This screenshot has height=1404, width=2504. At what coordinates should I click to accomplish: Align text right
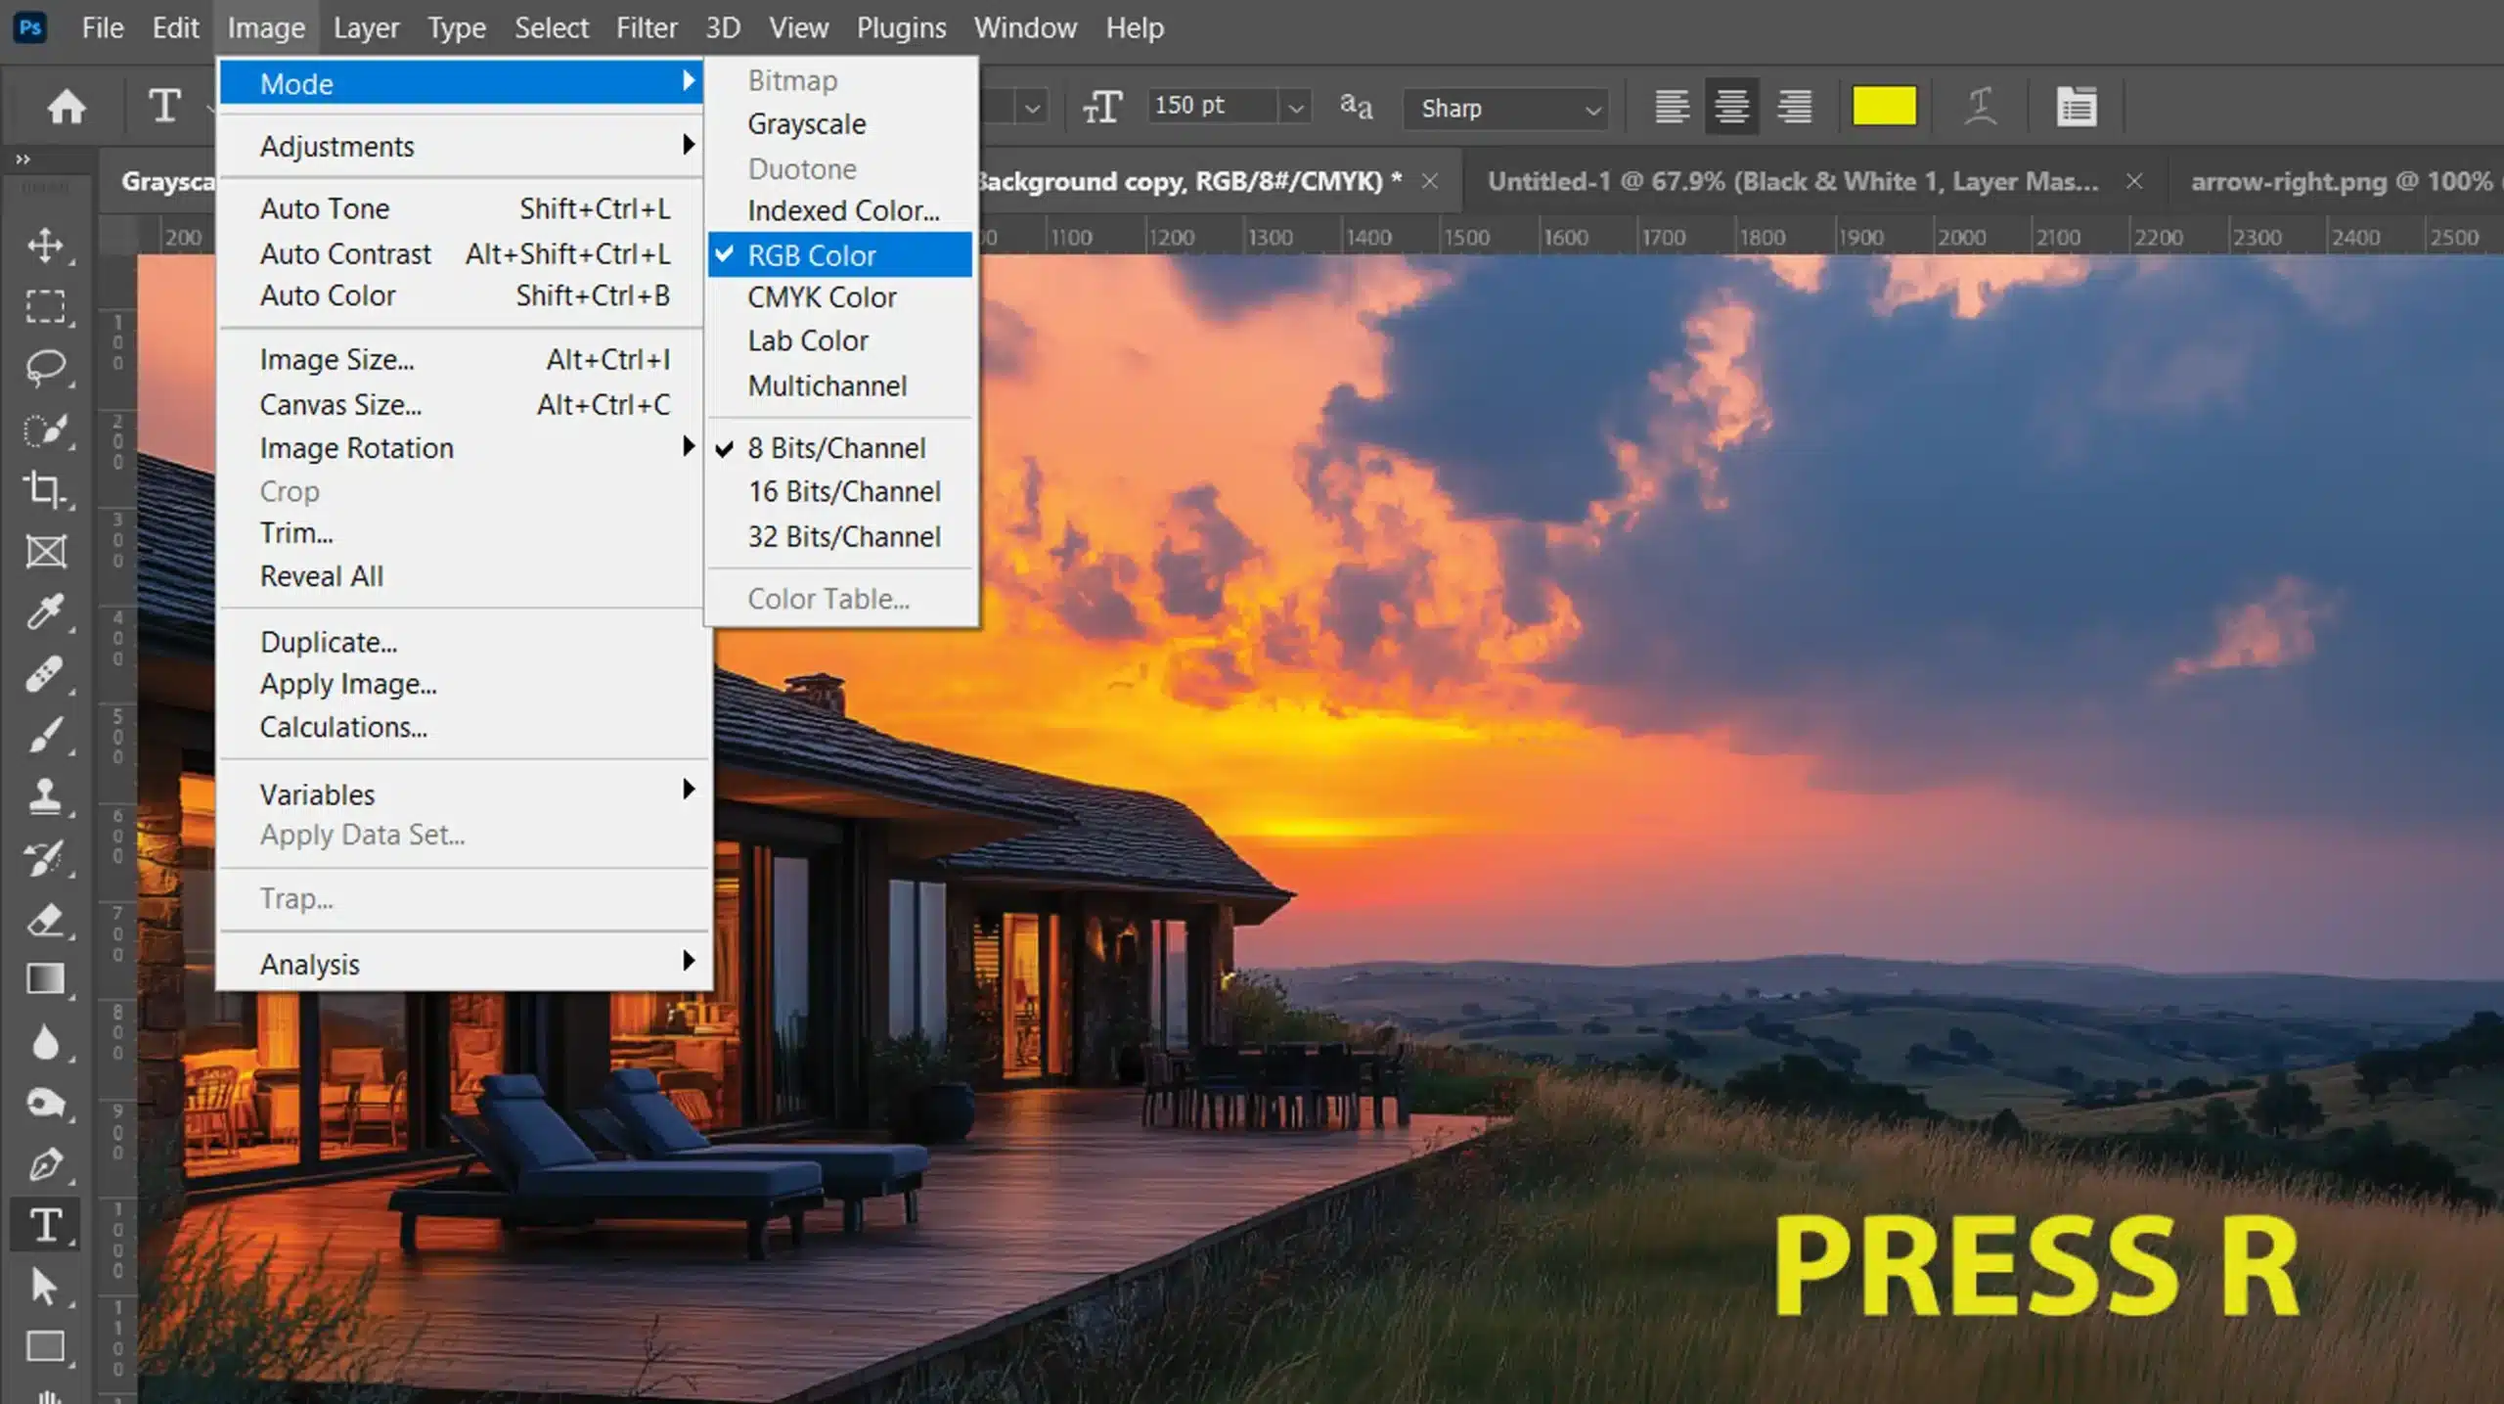1795,107
